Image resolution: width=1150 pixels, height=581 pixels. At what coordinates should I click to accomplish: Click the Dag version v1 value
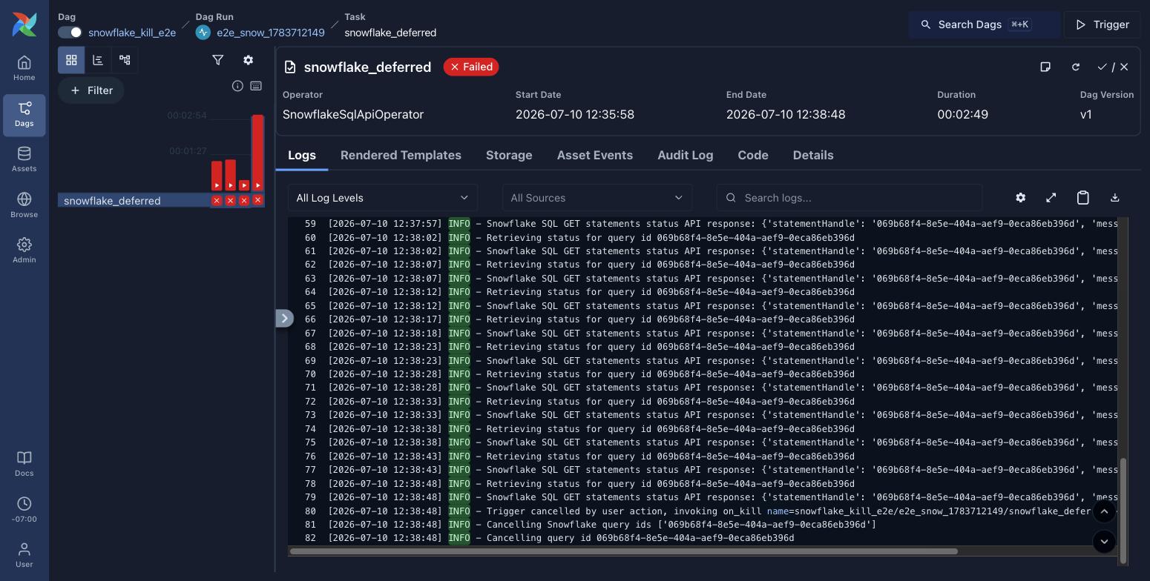tap(1086, 114)
